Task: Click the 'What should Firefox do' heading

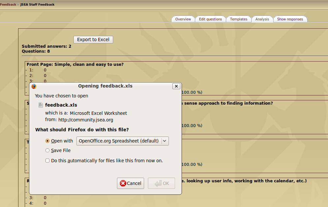Action: coord(82,130)
